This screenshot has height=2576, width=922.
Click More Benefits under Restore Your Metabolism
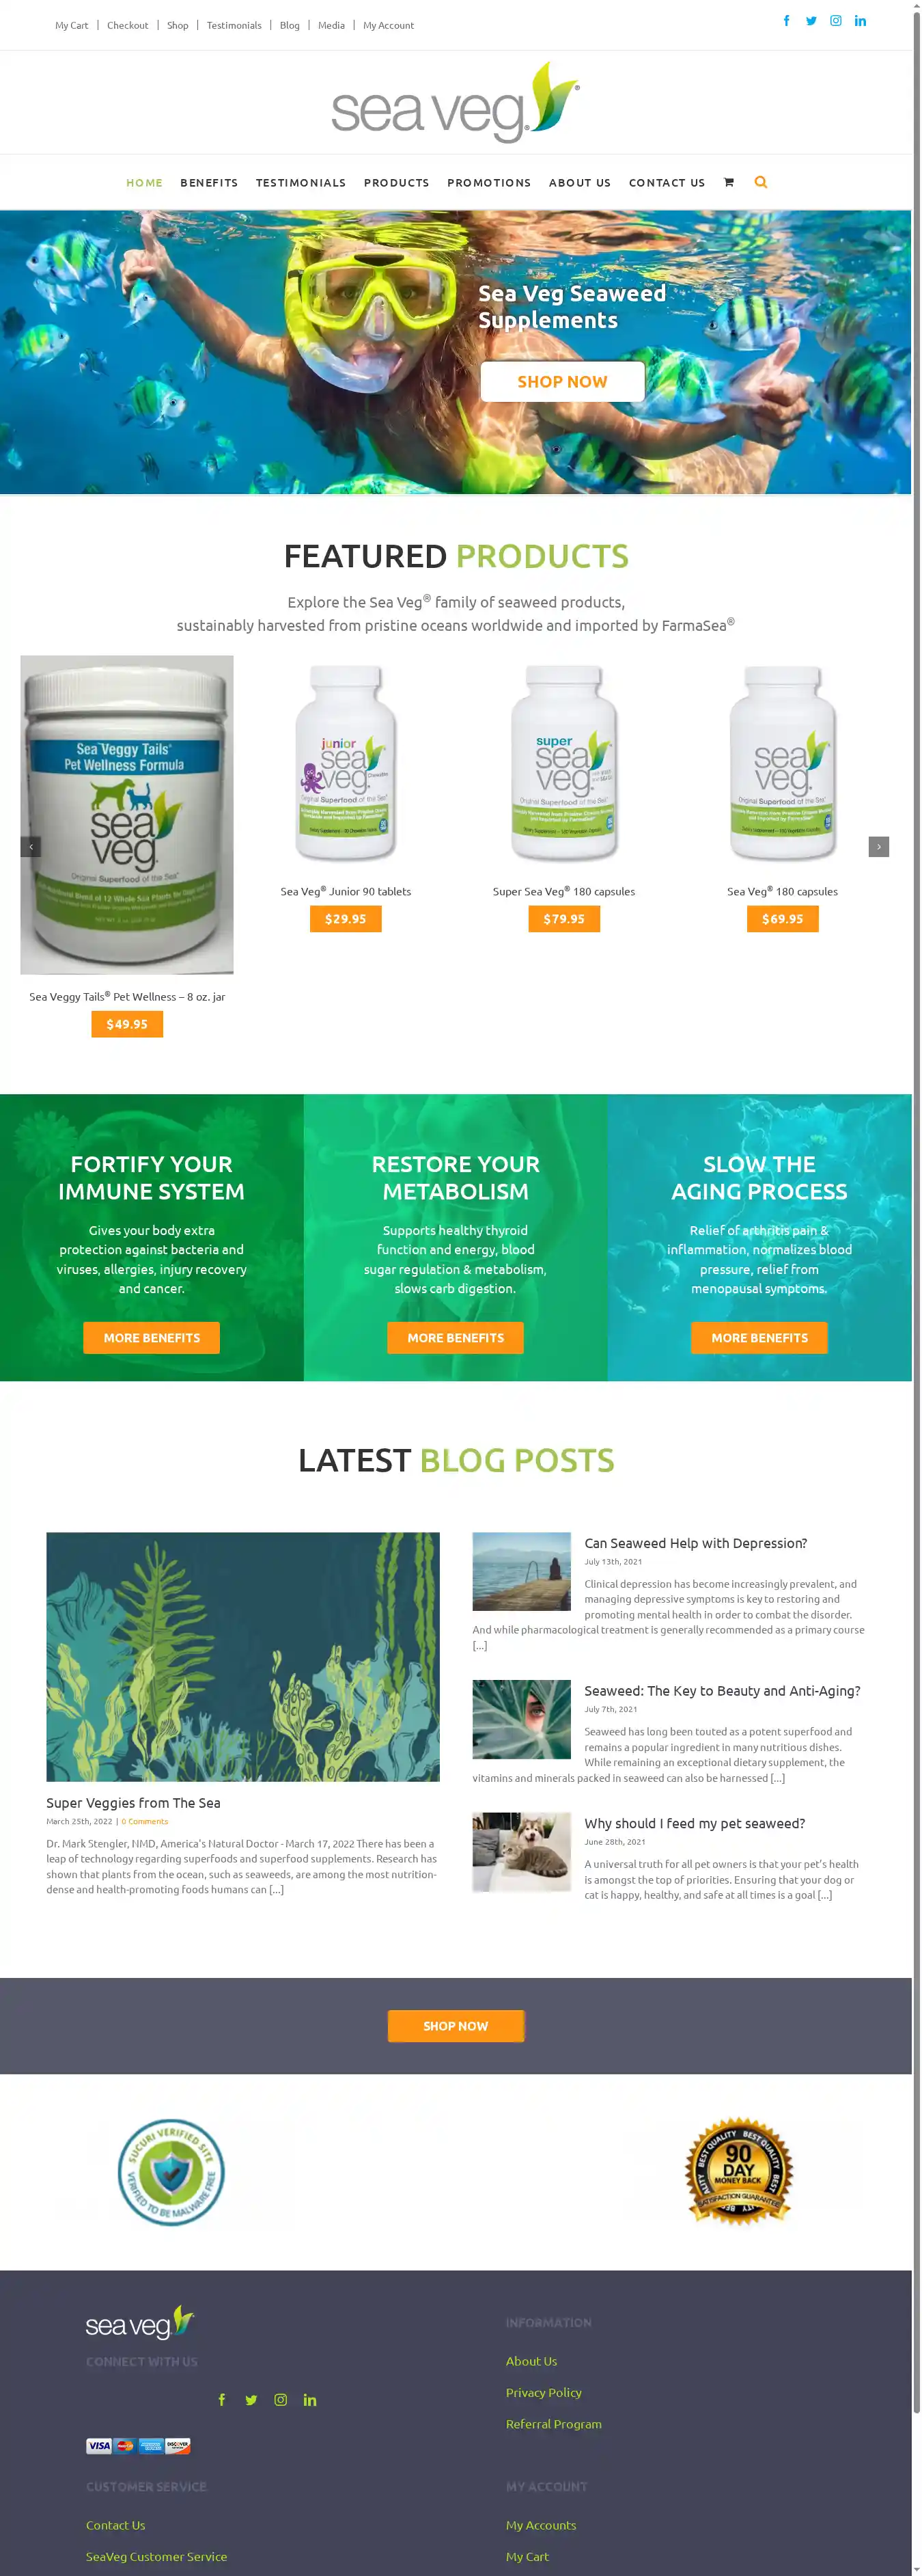(x=456, y=1338)
